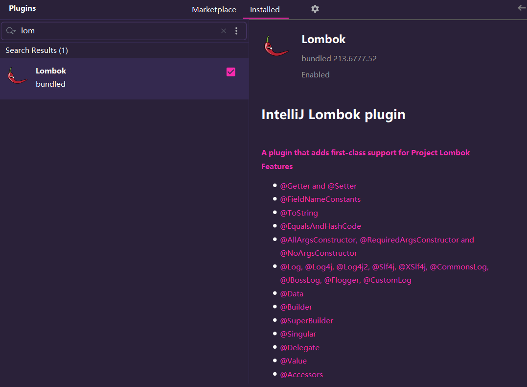The height and width of the screenshot is (387, 527).
Task: Switch to the Installed tab
Action: pyautogui.click(x=265, y=10)
